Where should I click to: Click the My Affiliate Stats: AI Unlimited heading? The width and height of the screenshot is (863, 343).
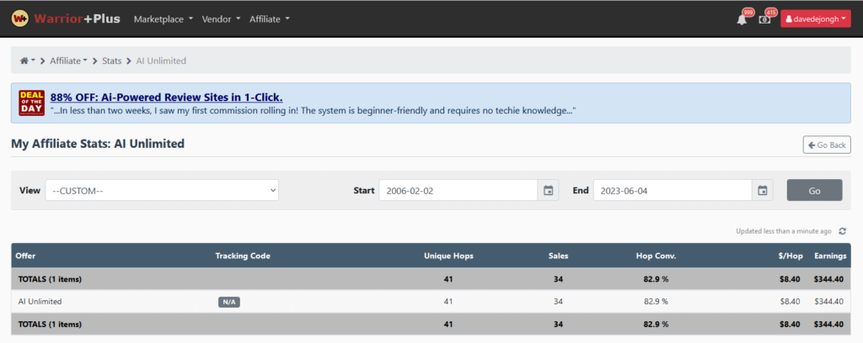click(98, 144)
